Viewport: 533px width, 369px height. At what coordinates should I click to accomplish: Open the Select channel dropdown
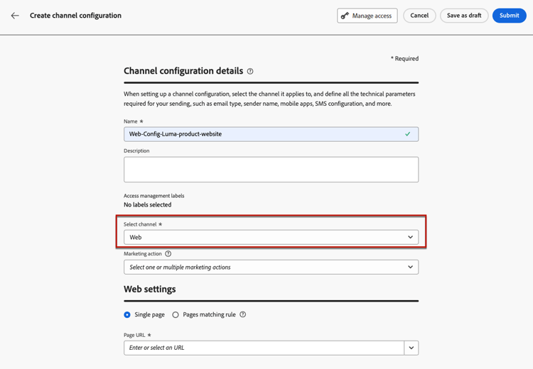click(271, 237)
